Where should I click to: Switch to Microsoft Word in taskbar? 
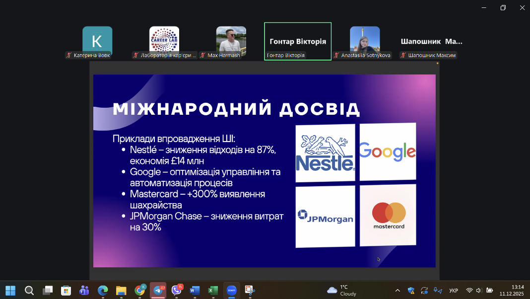click(x=195, y=291)
